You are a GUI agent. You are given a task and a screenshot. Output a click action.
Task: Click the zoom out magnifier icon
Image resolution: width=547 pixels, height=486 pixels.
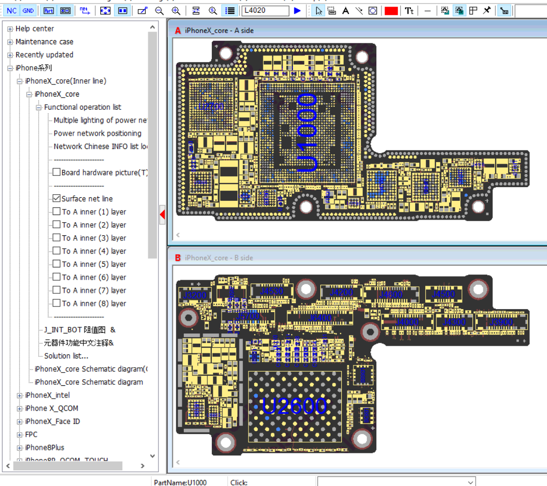tap(159, 11)
